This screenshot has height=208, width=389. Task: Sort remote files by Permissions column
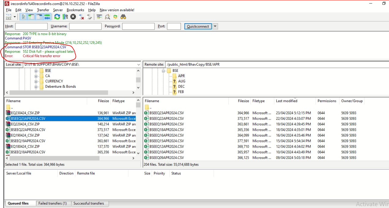(327, 101)
